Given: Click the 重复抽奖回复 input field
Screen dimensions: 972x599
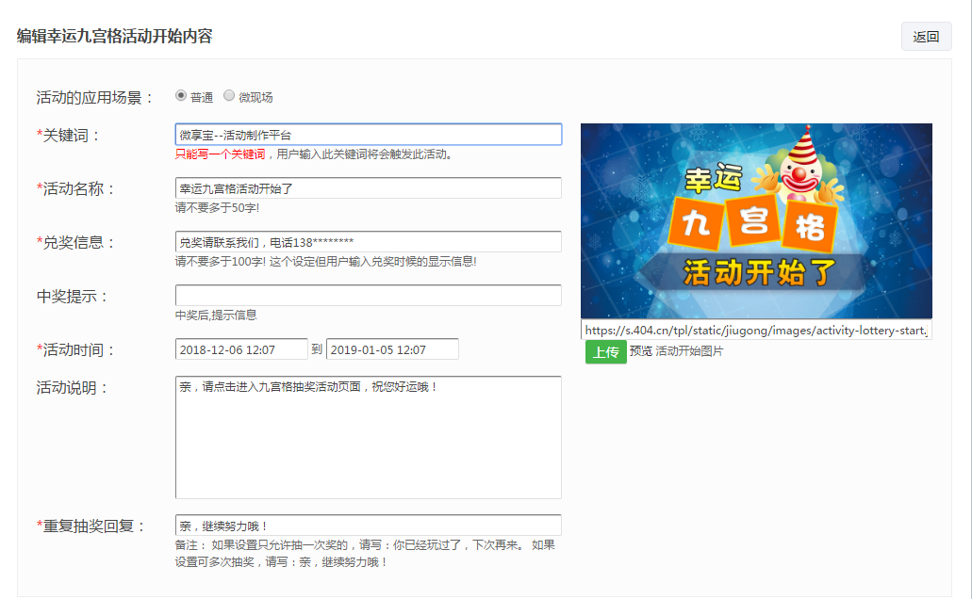Looking at the screenshot, I should pyautogui.click(x=369, y=526).
